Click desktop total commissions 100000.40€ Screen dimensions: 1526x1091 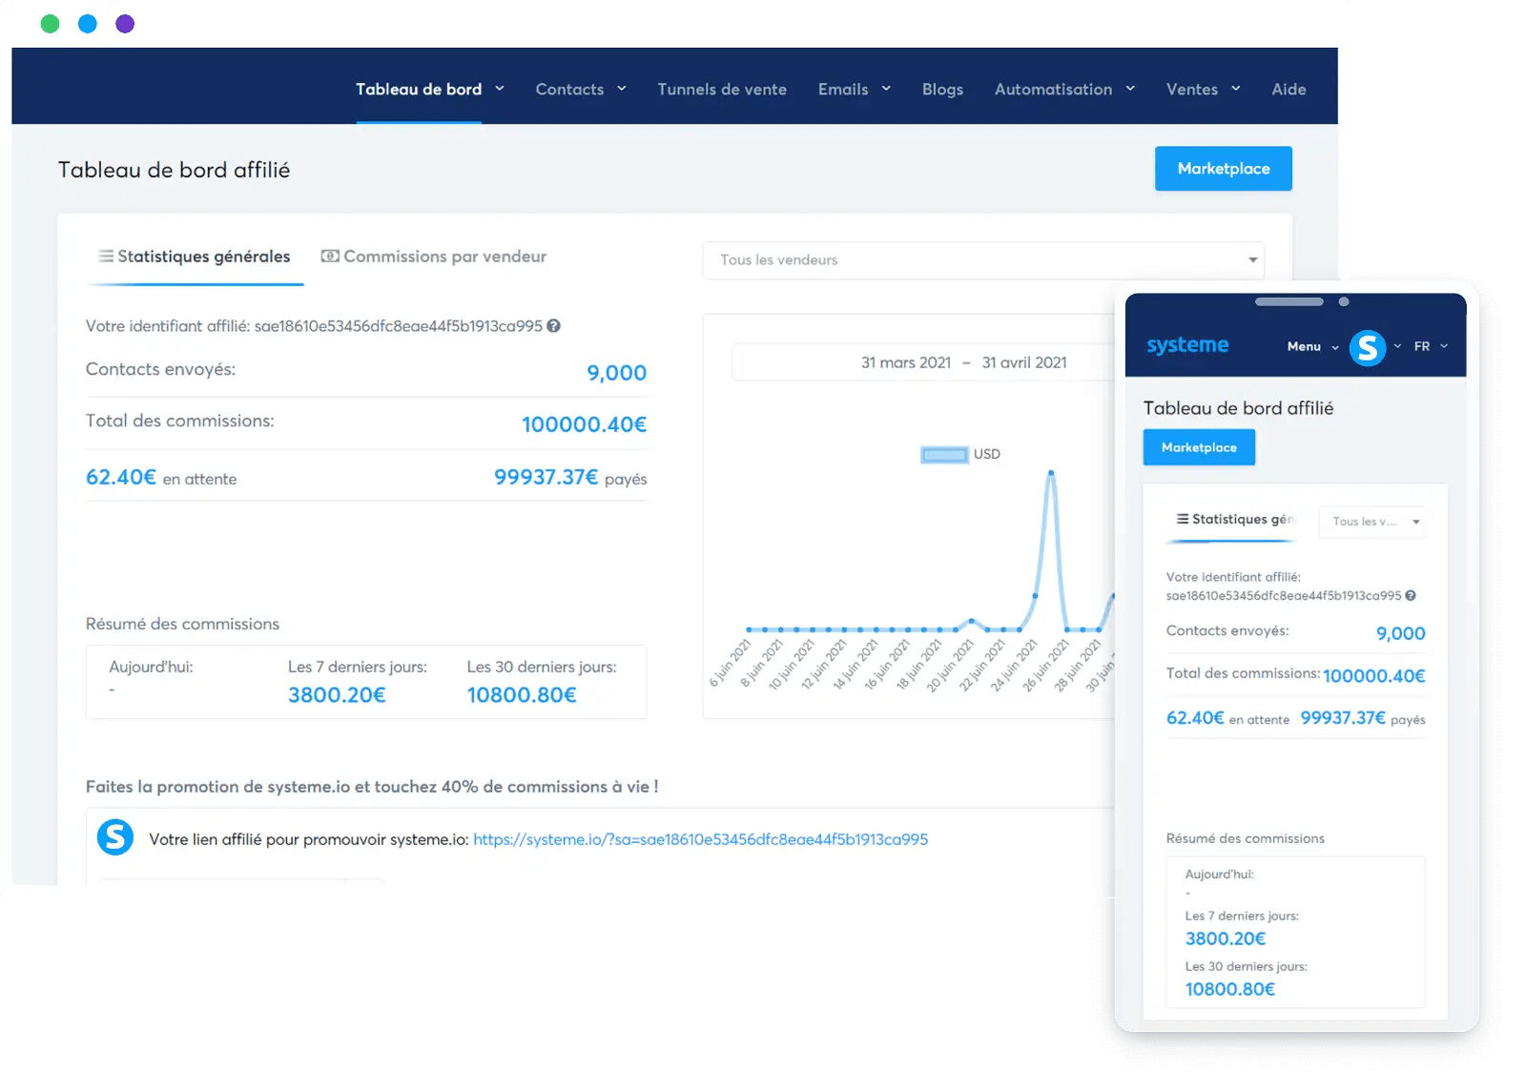[584, 424]
